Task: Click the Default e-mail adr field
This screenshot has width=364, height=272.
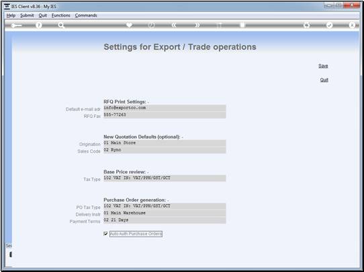Action: (x=165, y=108)
